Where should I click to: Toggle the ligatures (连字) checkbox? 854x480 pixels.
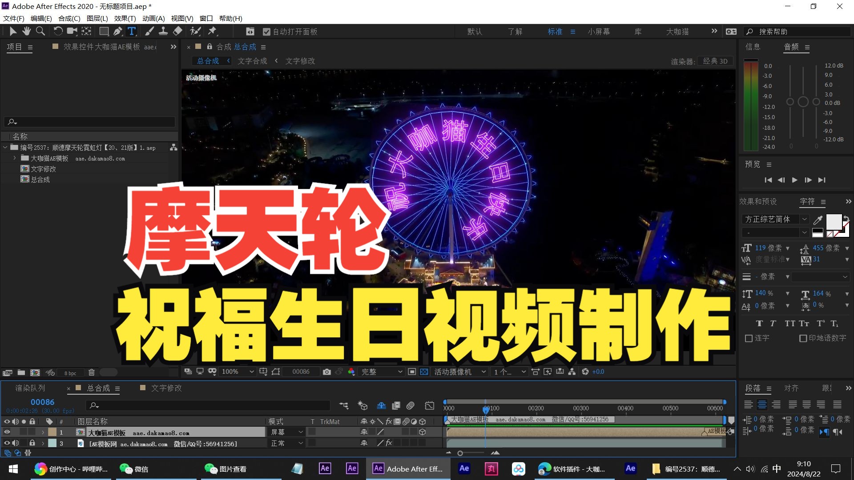click(749, 338)
